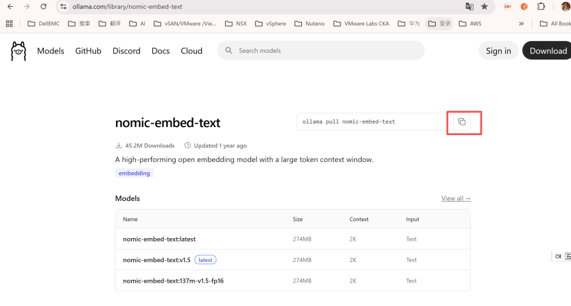This screenshot has width=571, height=306.
Task: Open the apps grid icon in bookmarks bar
Action: (9, 23)
